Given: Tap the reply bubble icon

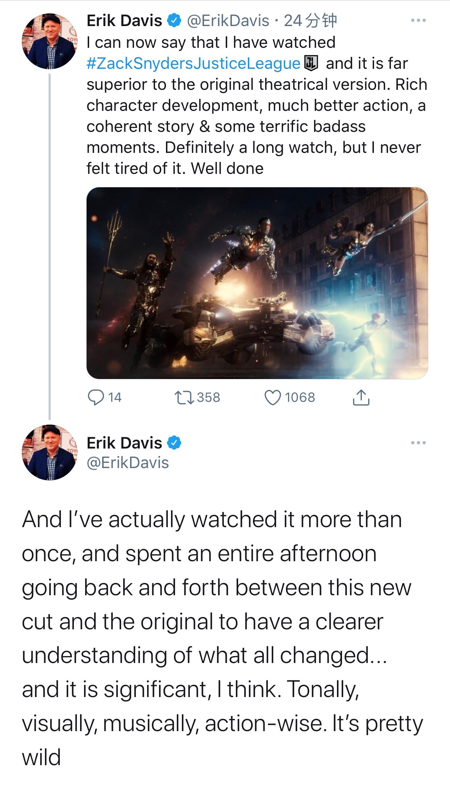Looking at the screenshot, I should (x=96, y=397).
